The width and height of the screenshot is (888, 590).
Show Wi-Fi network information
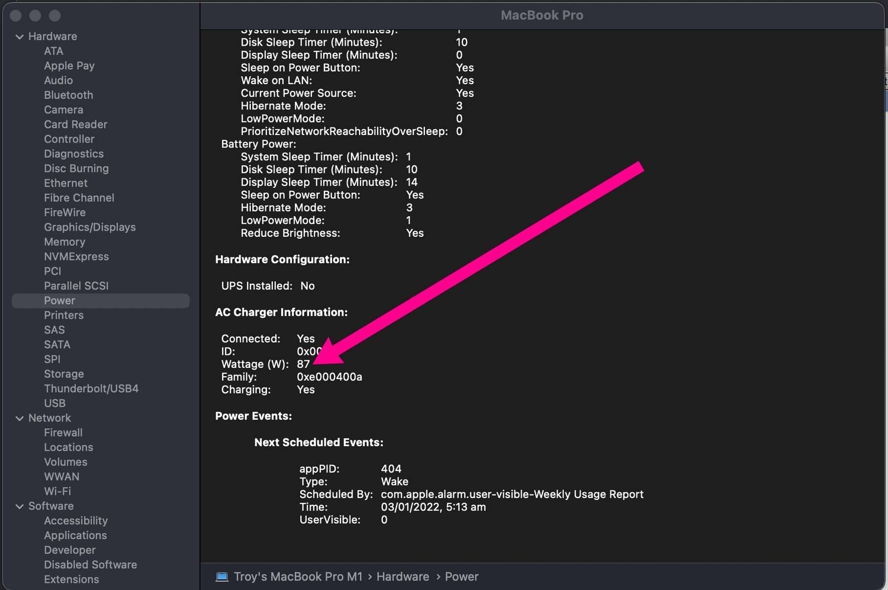click(57, 492)
